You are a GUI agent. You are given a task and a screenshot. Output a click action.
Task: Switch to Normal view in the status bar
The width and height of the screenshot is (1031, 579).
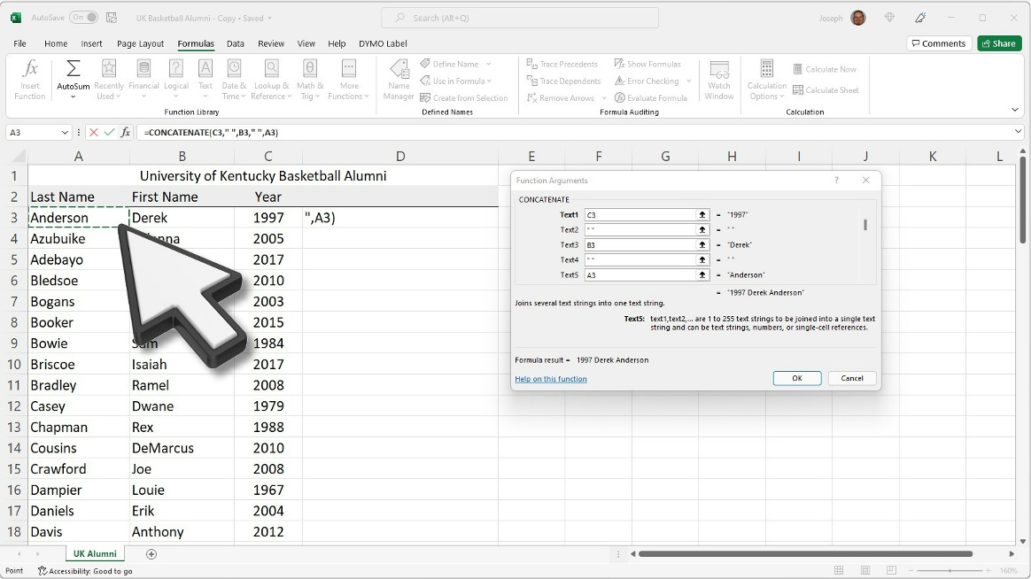click(x=839, y=570)
